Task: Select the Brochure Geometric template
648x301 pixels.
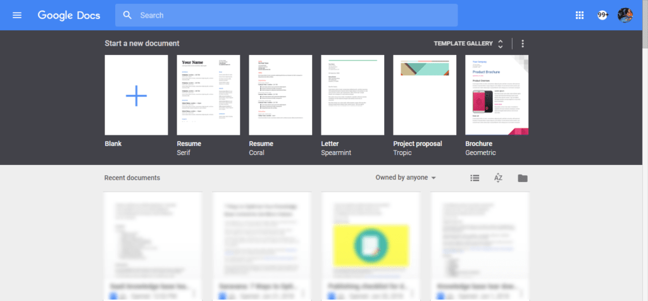Action: point(497,95)
